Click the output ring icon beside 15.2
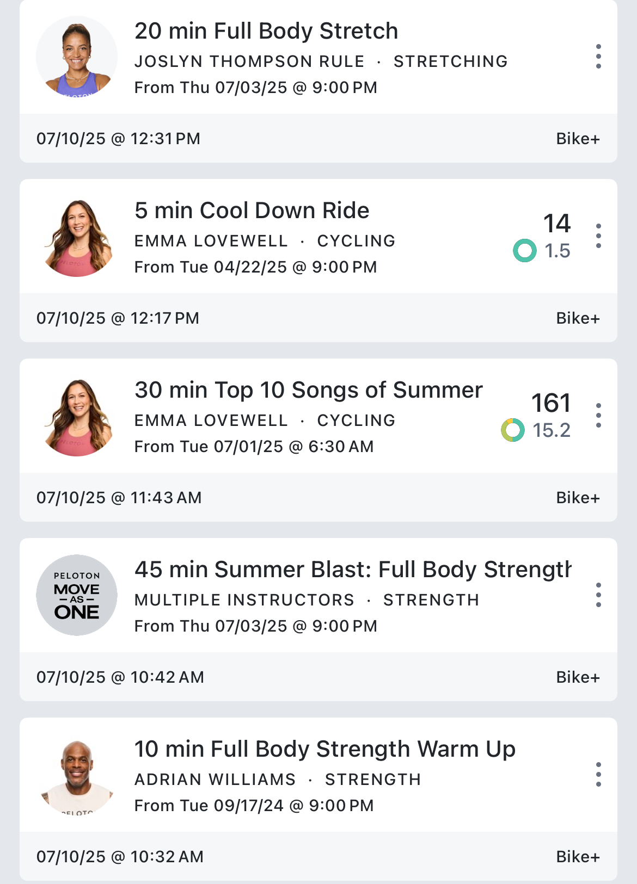637x884 pixels. [x=513, y=430]
